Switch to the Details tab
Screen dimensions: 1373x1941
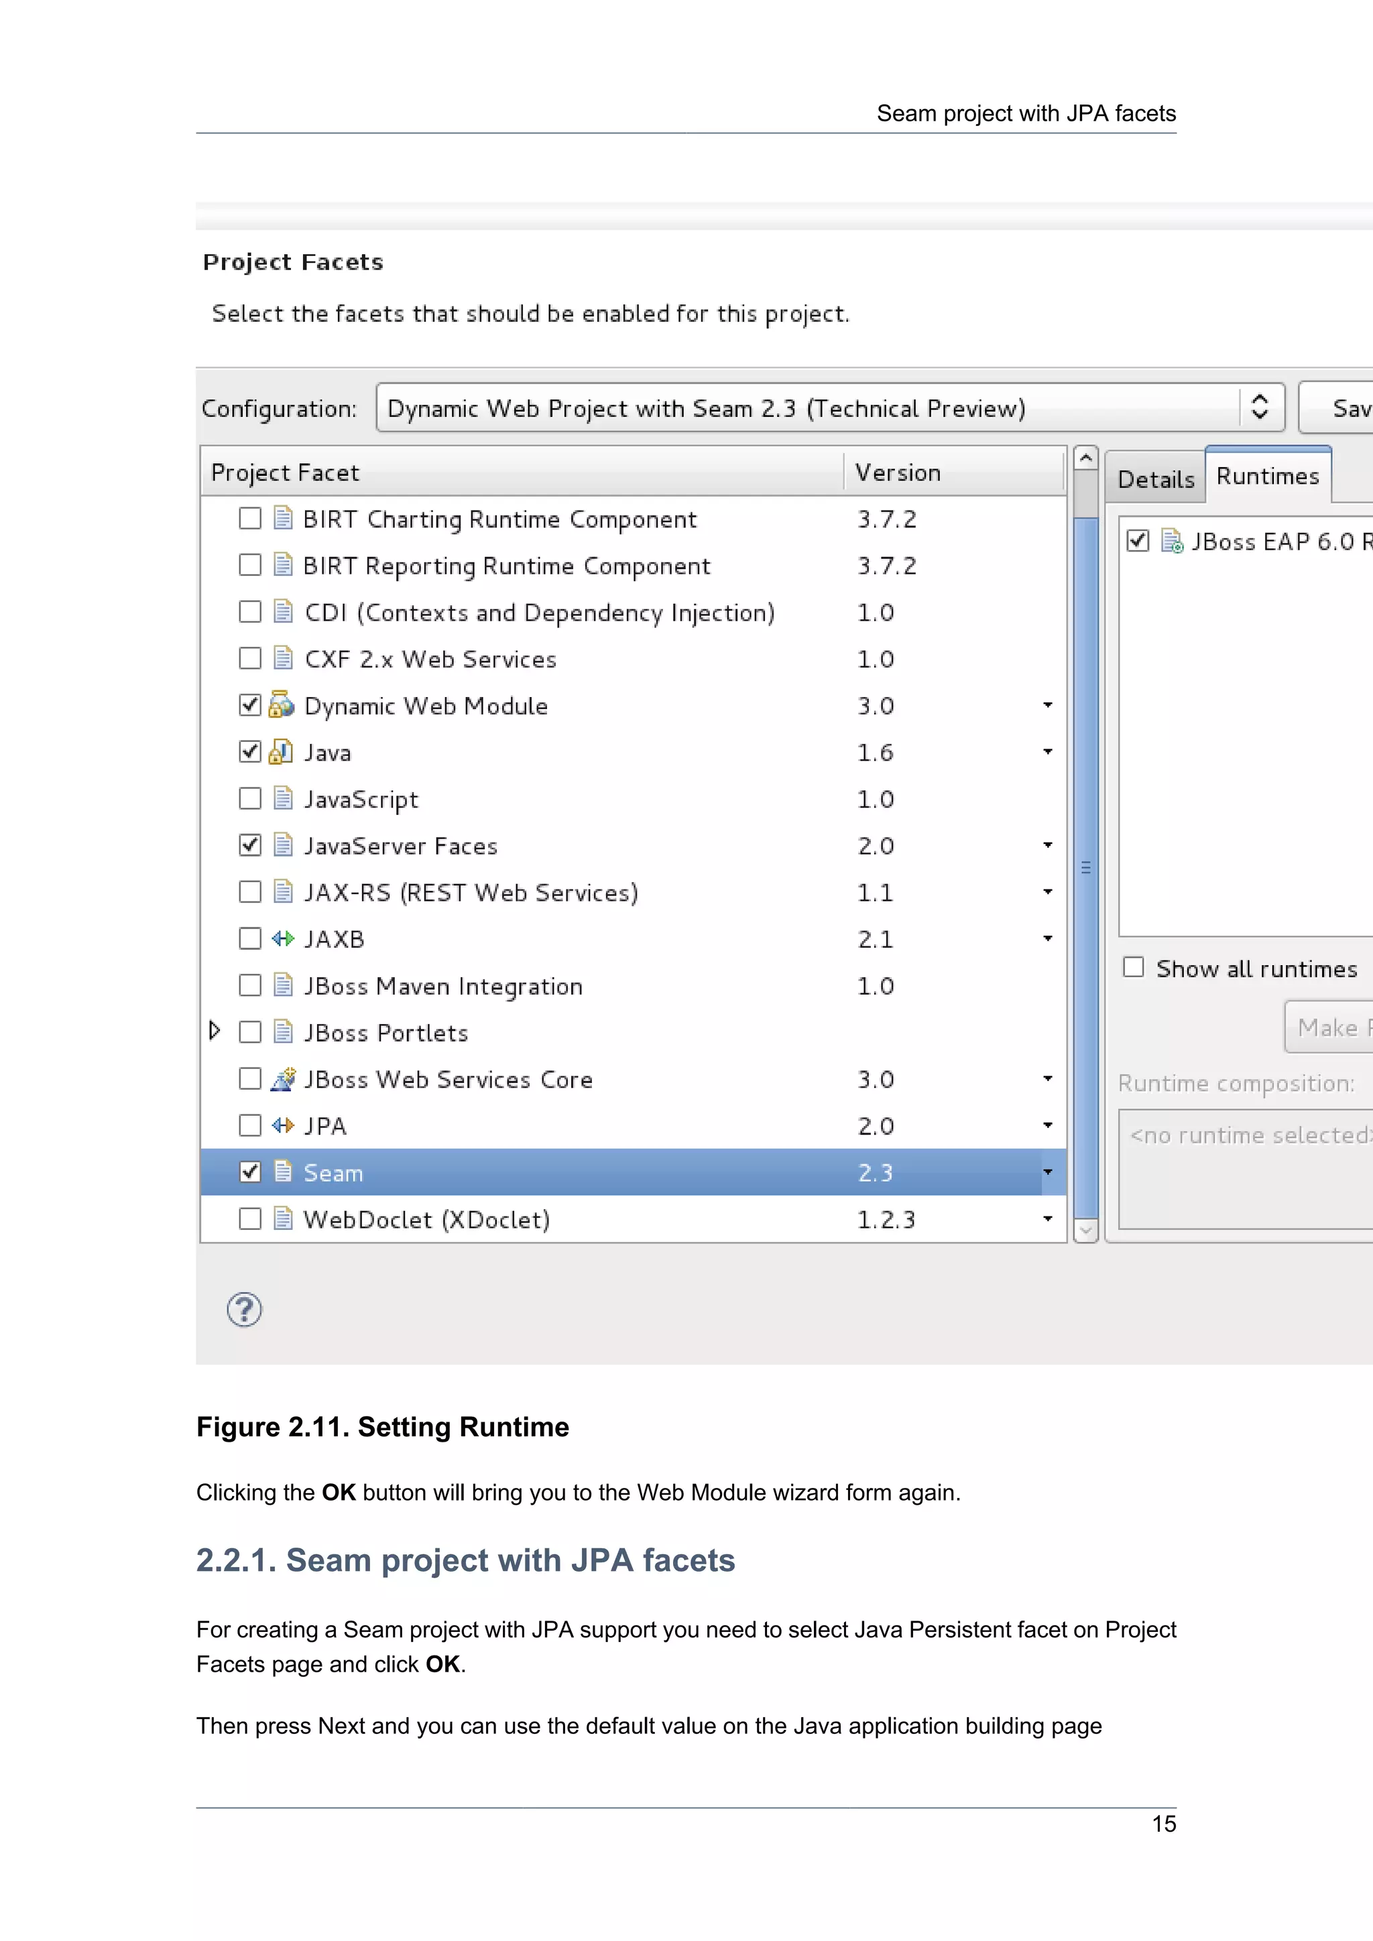click(x=1156, y=479)
